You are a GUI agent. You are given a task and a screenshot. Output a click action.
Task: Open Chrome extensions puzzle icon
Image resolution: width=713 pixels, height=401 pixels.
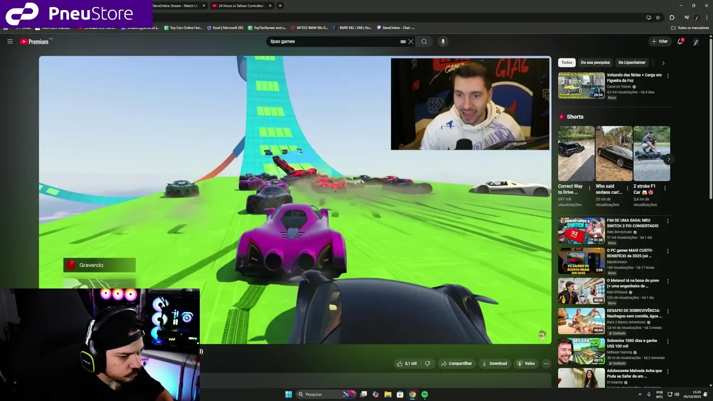click(672, 17)
